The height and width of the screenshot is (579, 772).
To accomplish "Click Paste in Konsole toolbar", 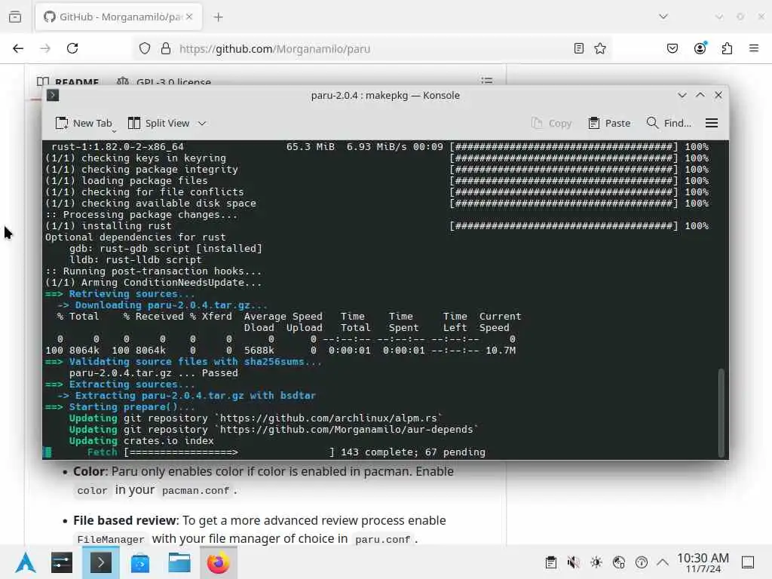I will 609,123.
